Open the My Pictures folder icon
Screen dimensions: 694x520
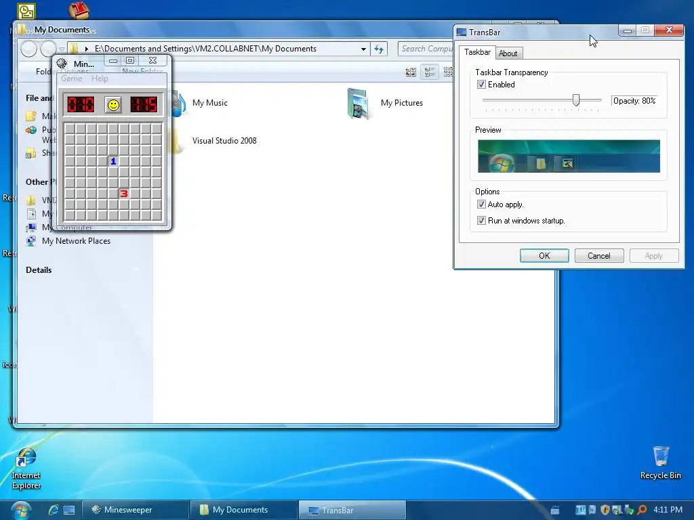pos(359,104)
